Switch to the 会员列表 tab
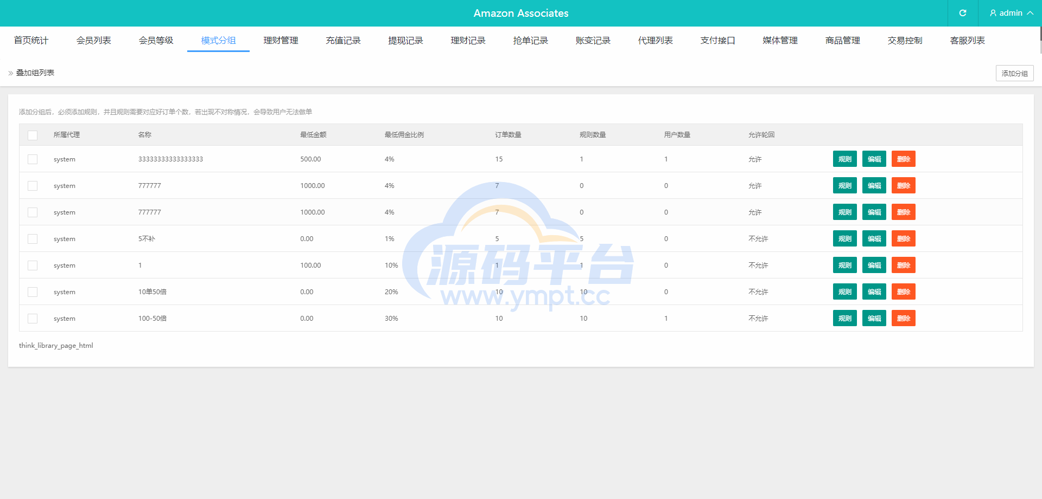The image size is (1042, 499). pos(94,41)
